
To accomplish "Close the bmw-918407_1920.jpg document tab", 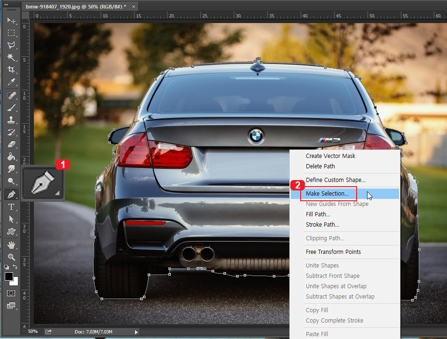I will [x=134, y=6].
